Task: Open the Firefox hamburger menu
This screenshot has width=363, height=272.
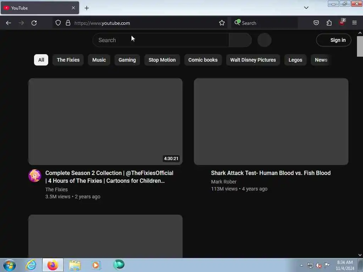Action: [354, 23]
